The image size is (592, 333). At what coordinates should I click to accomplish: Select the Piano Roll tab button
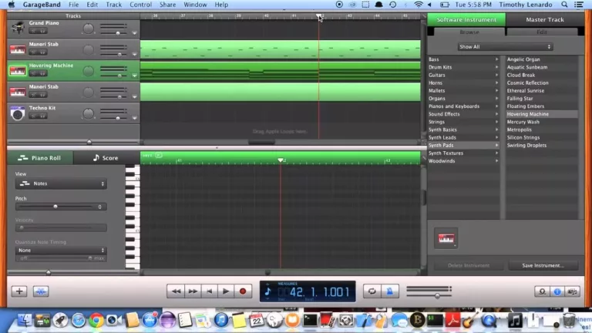(40, 158)
